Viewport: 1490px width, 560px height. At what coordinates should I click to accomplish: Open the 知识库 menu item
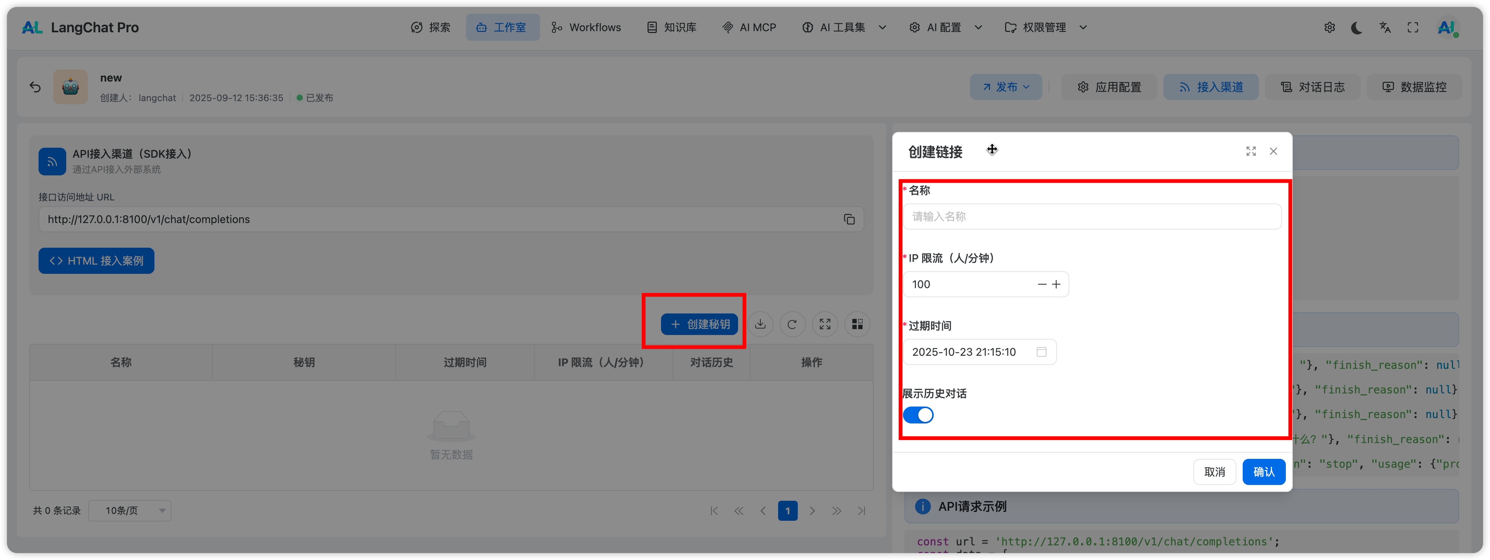tap(671, 28)
